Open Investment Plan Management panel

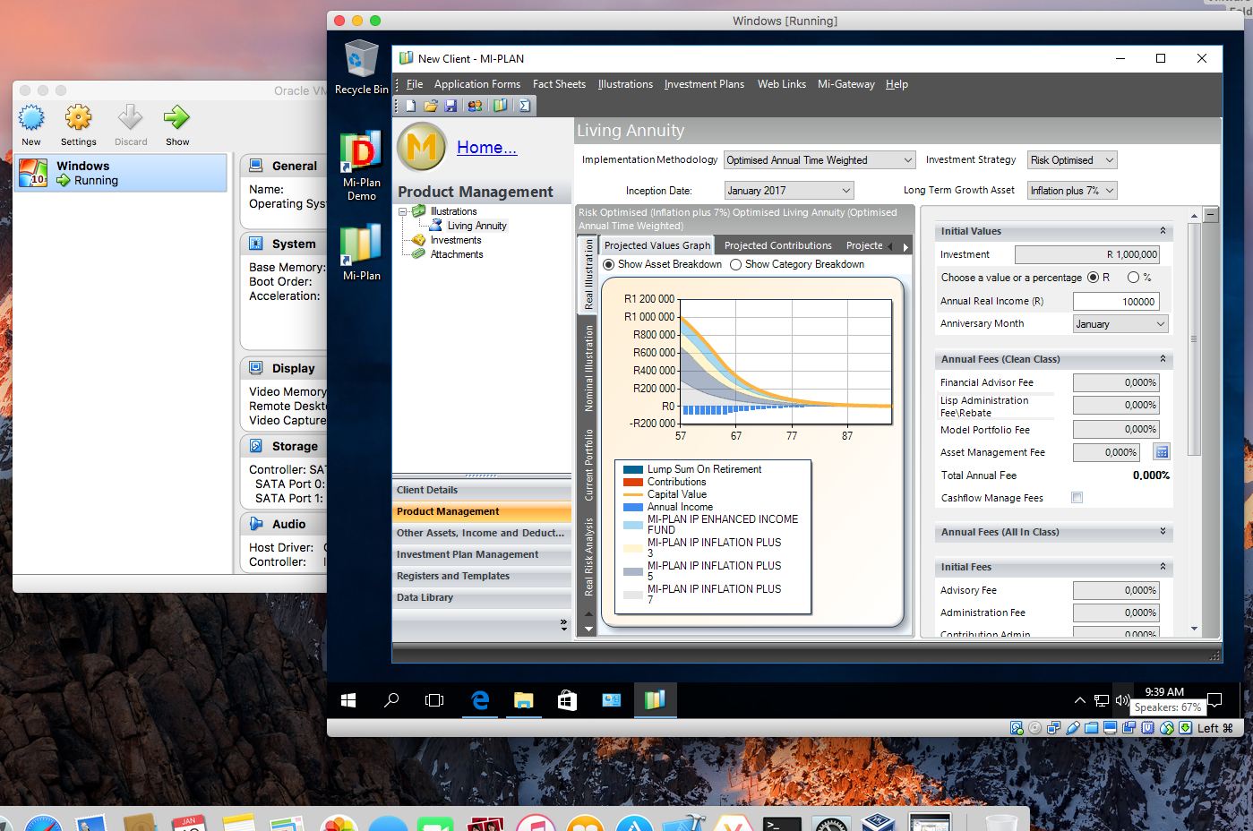[482, 555]
